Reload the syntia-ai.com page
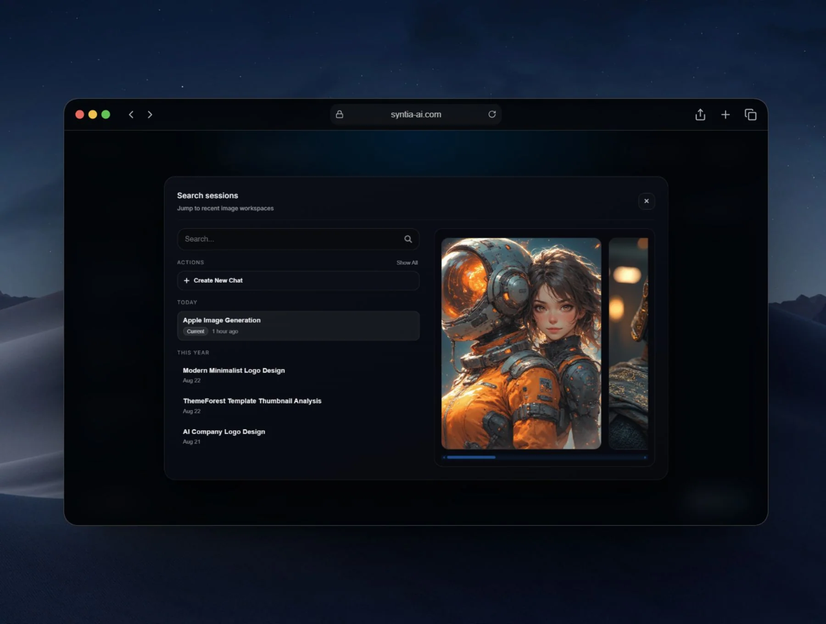This screenshot has width=826, height=624. [492, 114]
